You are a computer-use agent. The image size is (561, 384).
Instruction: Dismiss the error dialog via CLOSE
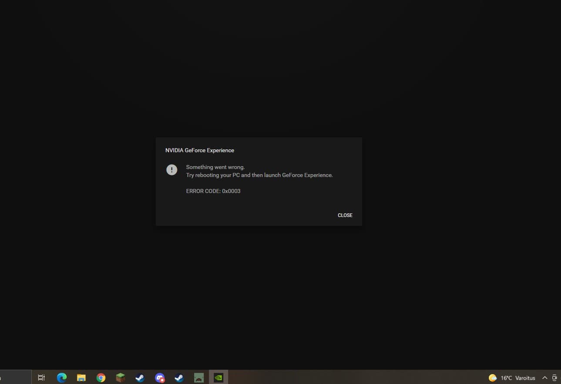tap(345, 215)
